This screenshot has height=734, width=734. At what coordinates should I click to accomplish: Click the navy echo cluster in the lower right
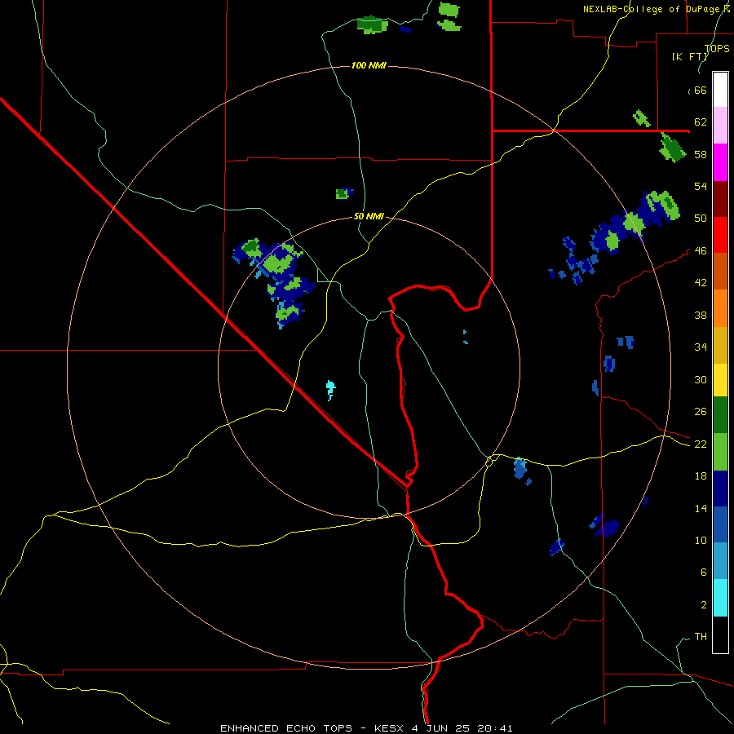604,525
